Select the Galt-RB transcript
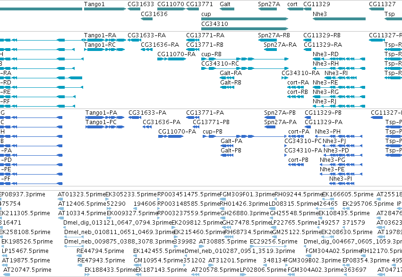Viewport: 402px width, 277px height. click(227, 87)
